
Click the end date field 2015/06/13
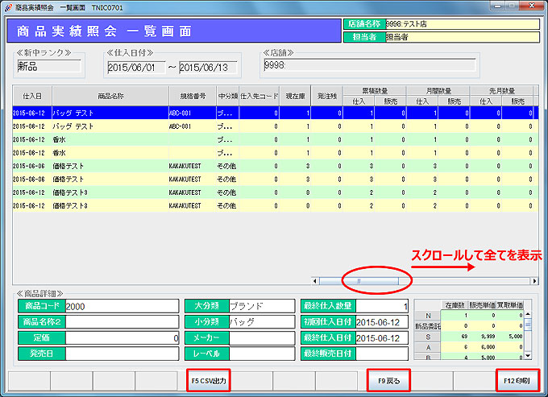pyautogui.click(x=209, y=67)
